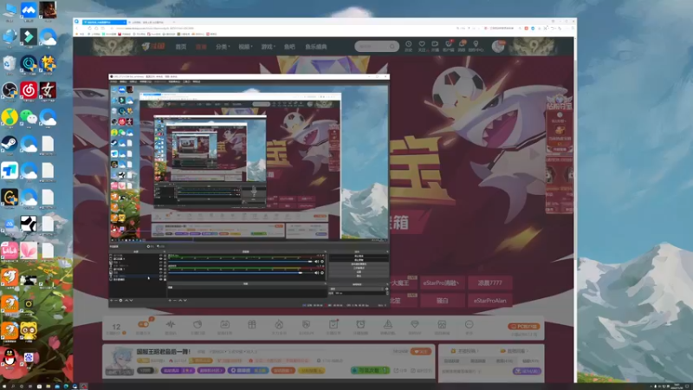The image size is (693, 390).
Task: Go to 首页 home tab
Action: click(x=181, y=47)
